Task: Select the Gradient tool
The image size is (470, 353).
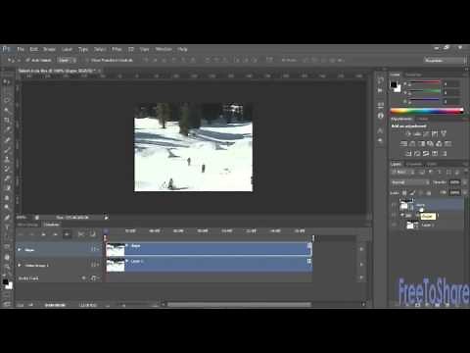Action: tap(7, 188)
